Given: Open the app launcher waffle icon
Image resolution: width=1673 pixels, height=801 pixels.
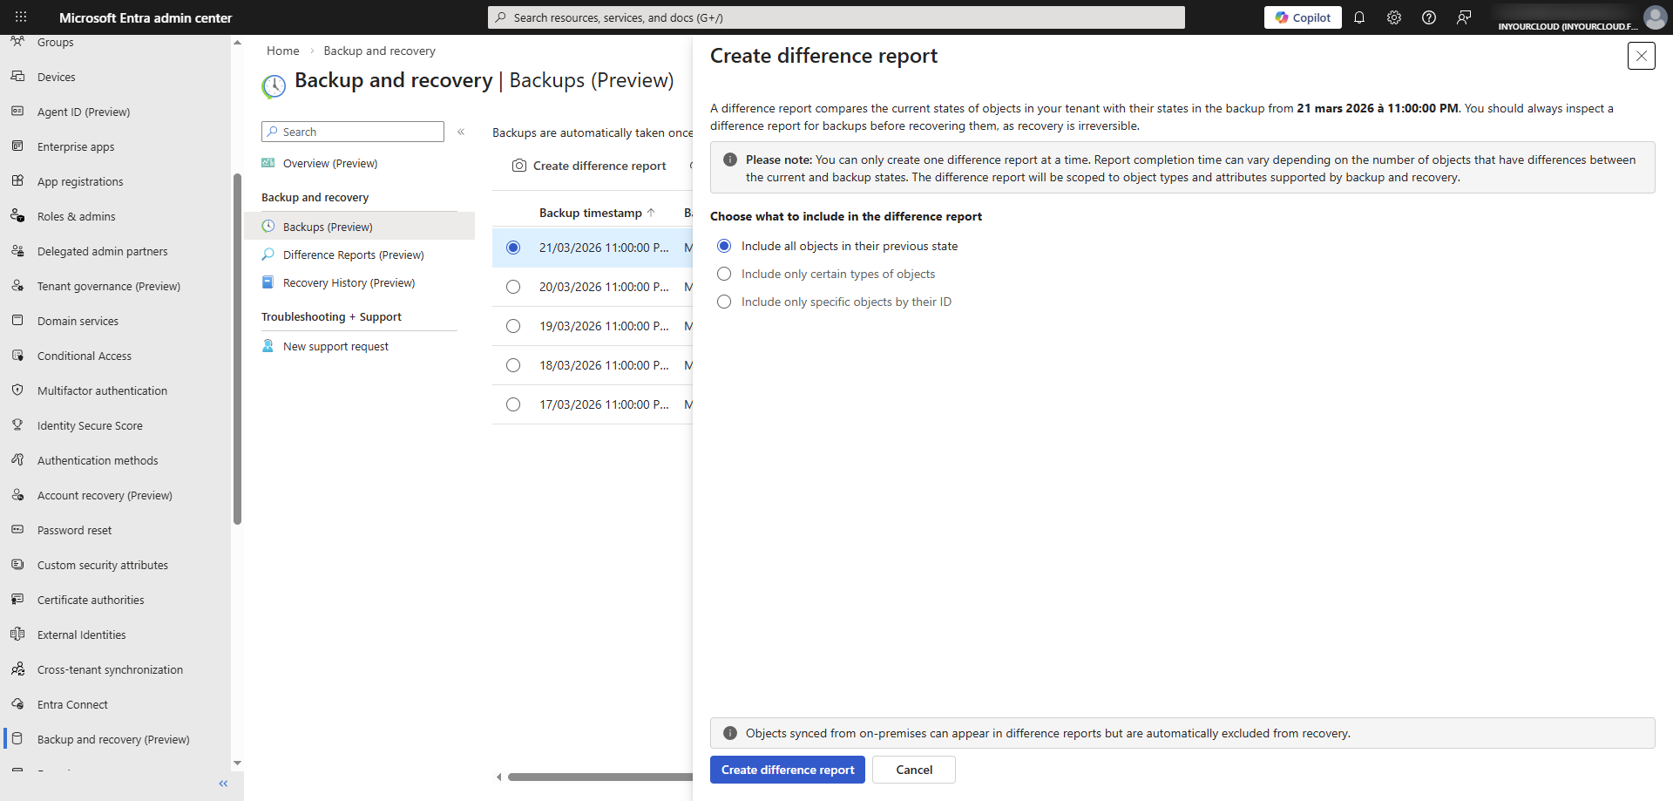Looking at the screenshot, I should point(21,17).
